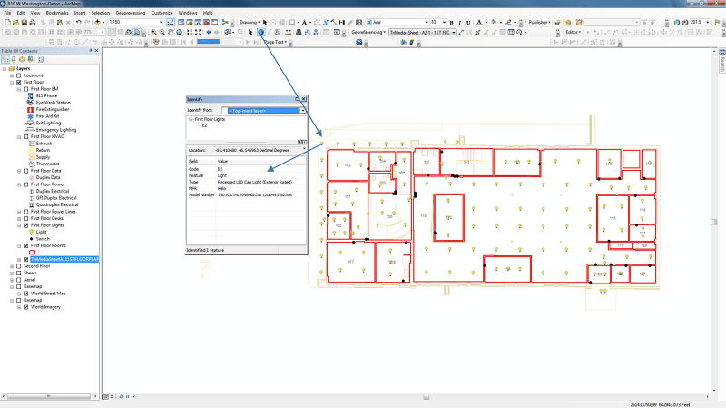Click the Fixed Zoom In icon
This screenshot has width=726, height=408.
[x=190, y=32]
